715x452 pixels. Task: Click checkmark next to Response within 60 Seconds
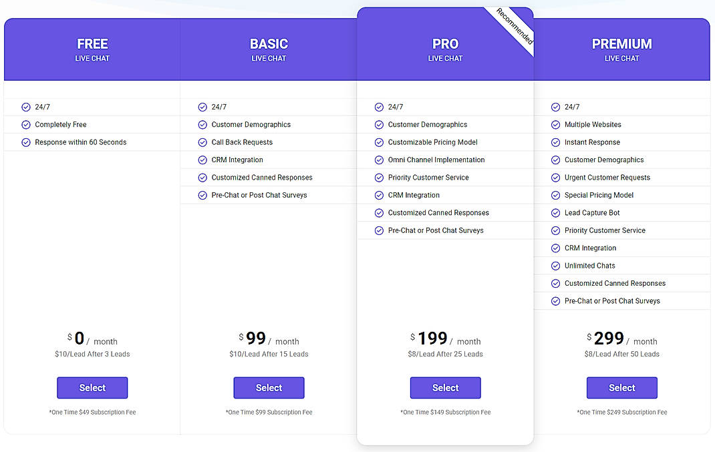(x=26, y=142)
